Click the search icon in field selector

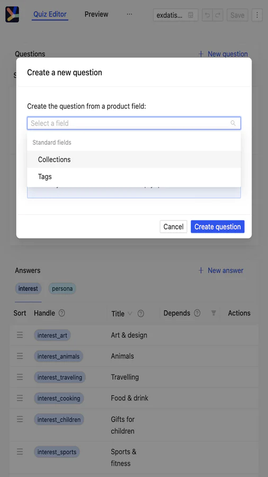point(233,123)
